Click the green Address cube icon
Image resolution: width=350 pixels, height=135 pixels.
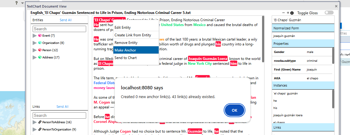pyautogui.click(x=40, y=57)
